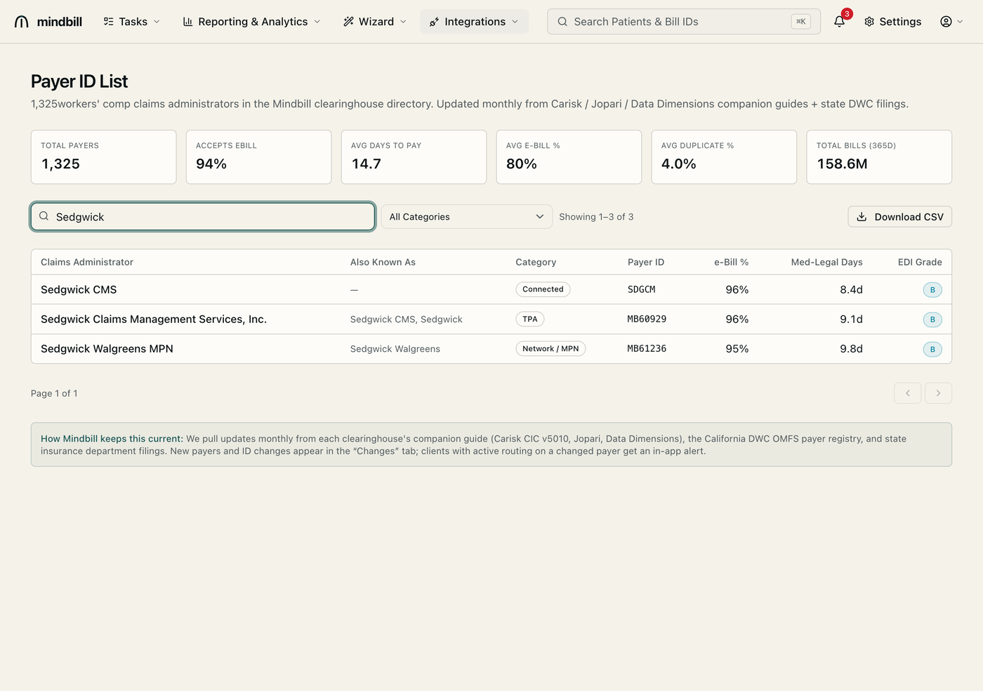Viewport: 983px width, 691px height.
Task: Click the Tasks checklist icon
Action: tap(108, 22)
